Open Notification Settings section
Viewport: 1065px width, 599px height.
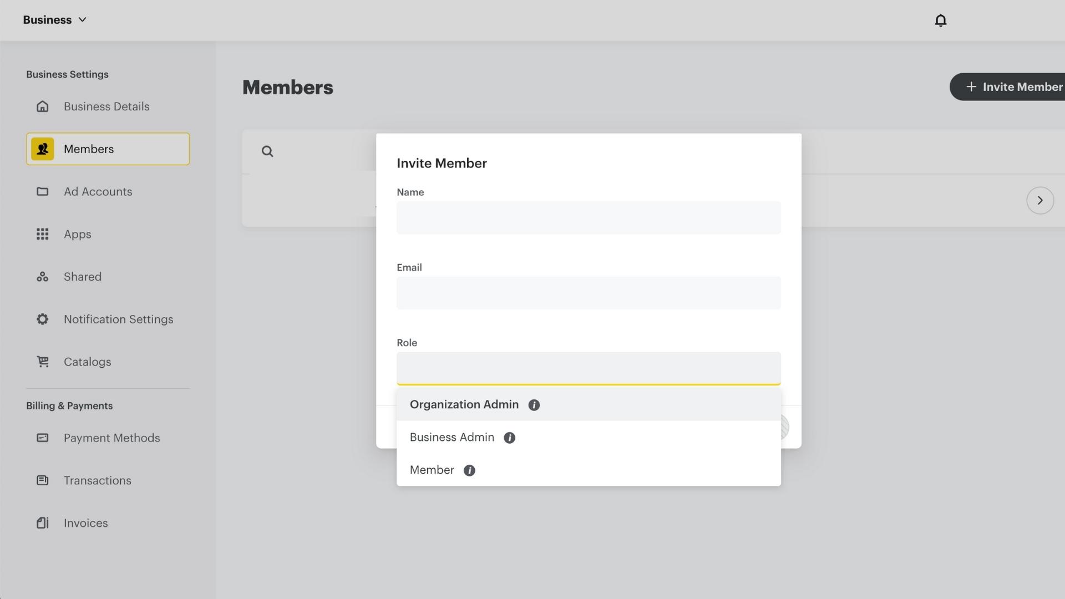[x=108, y=319]
